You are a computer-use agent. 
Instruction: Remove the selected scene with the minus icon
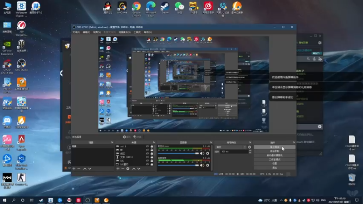coord(79,169)
